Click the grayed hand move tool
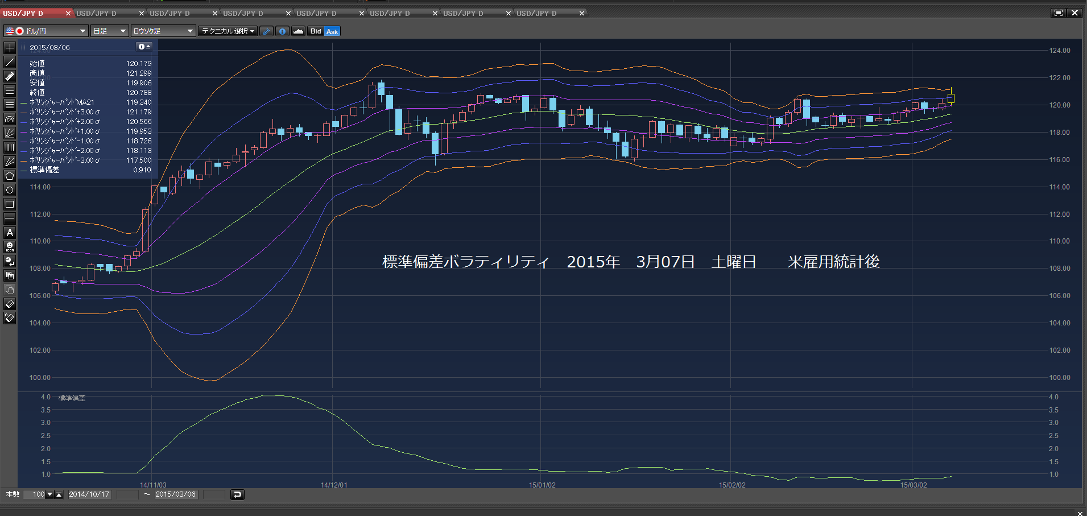Viewport: 1087px width, 516px height. click(x=10, y=290)
